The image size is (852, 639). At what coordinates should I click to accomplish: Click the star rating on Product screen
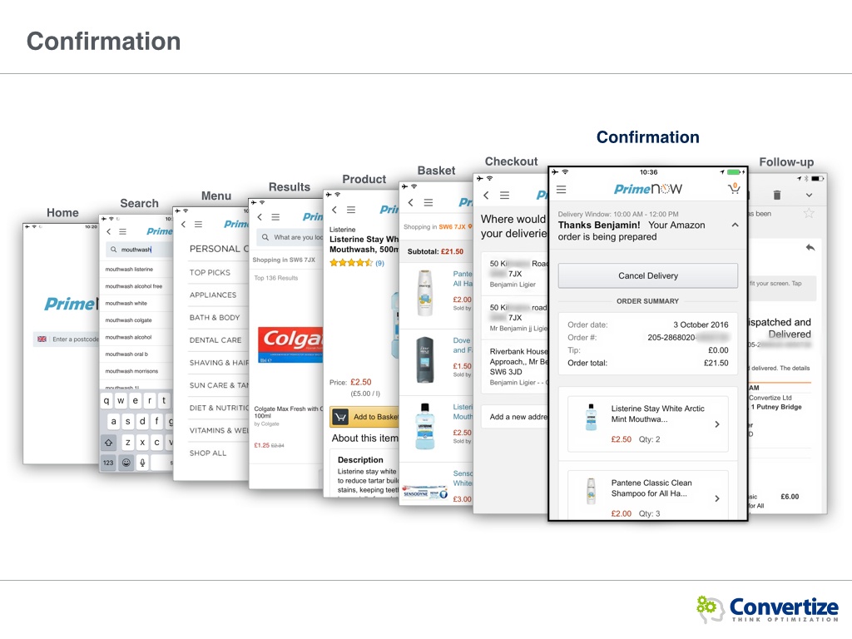pyautogui.click(x=351, y=263)
